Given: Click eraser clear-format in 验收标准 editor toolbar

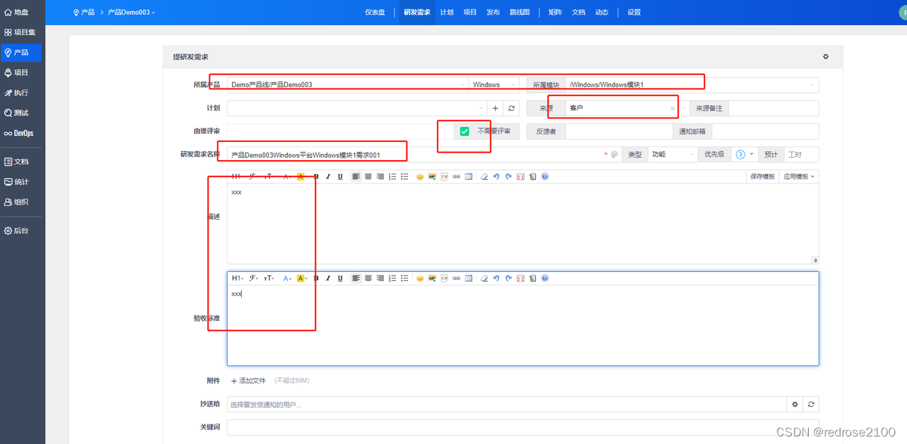Looking at the screenshot, I should (x=484, y=278).
